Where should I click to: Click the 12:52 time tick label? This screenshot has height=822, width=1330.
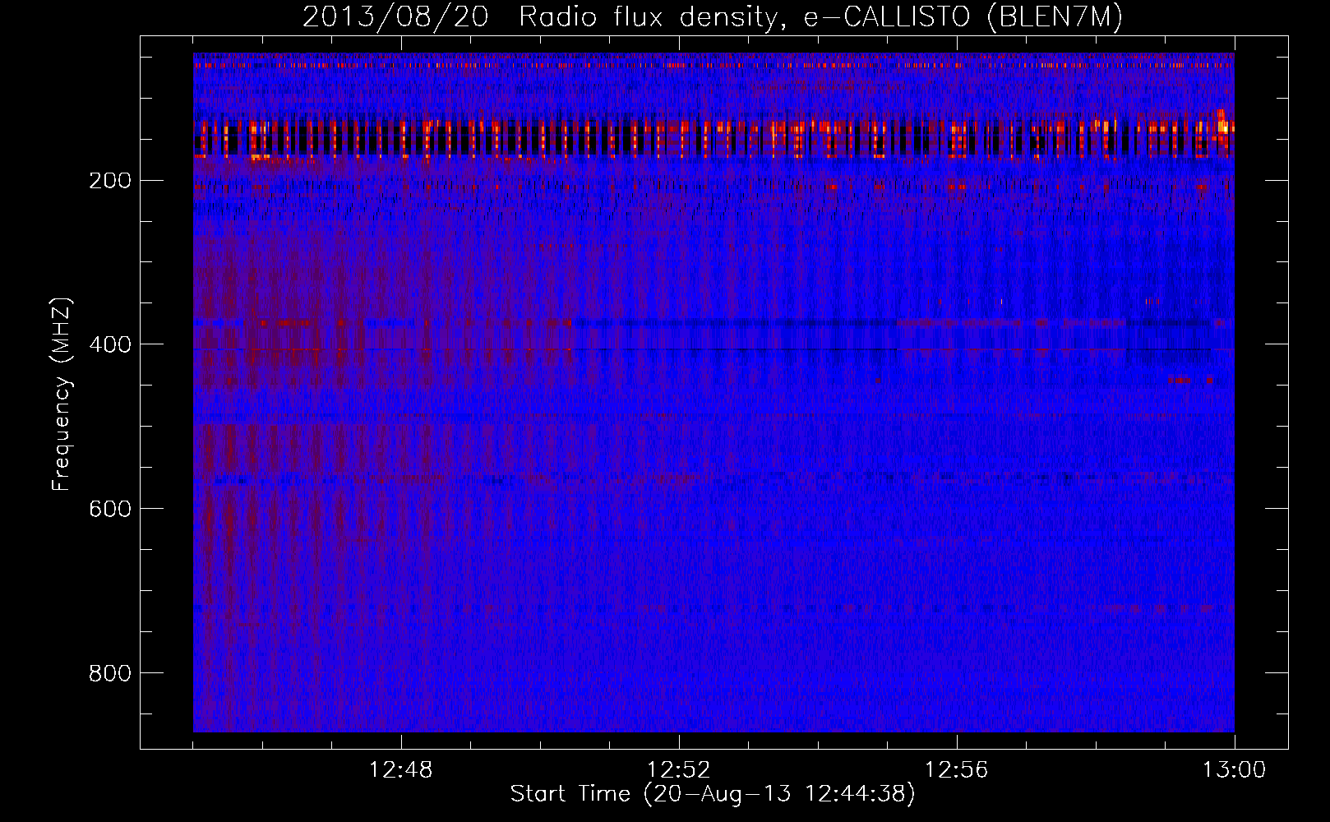[679, 770]
